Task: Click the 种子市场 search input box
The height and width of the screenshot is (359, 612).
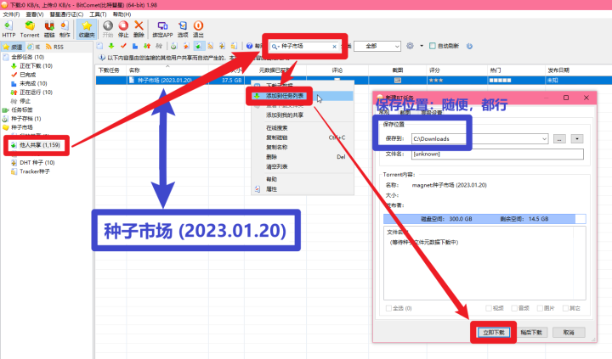Action: [x=305, y=47]
